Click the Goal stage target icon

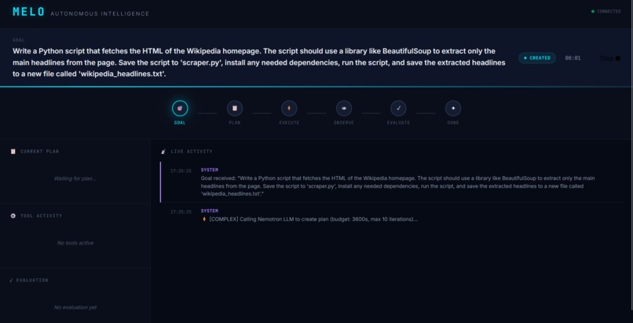[180, 108]
